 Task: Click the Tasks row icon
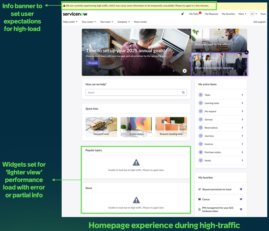[201, 95]
